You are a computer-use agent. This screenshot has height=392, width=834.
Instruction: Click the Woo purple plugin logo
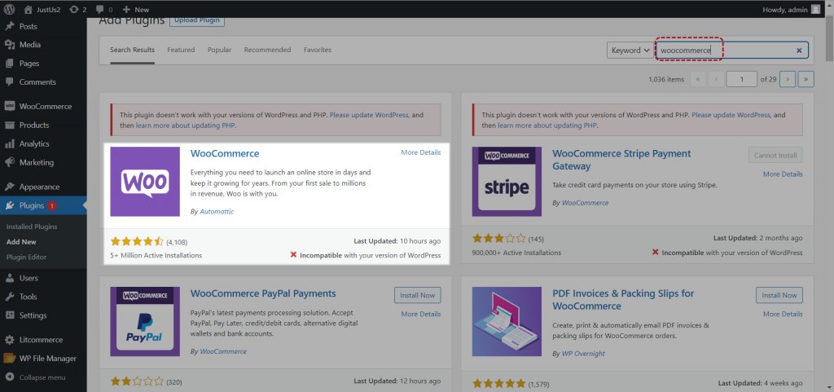tap(145, 182)
